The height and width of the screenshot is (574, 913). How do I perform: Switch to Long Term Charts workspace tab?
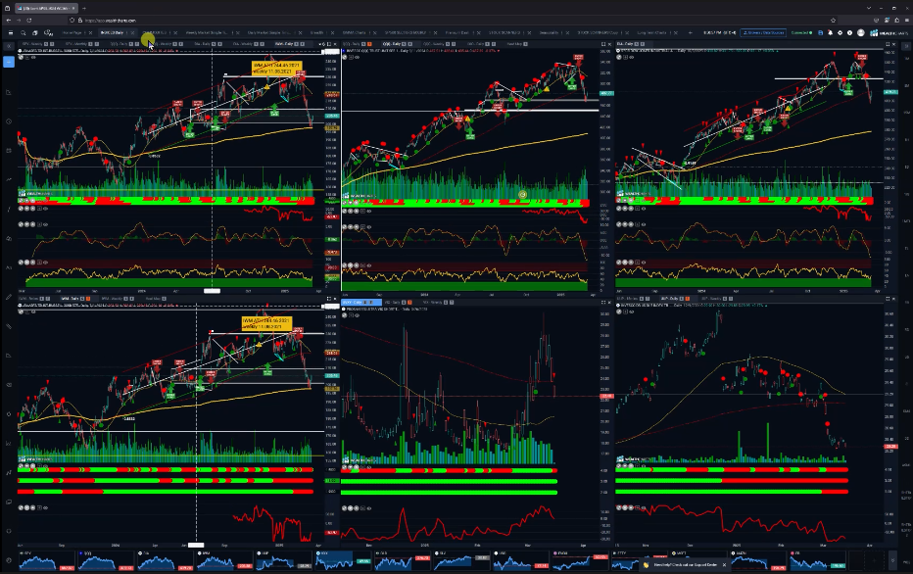[651, 32]
